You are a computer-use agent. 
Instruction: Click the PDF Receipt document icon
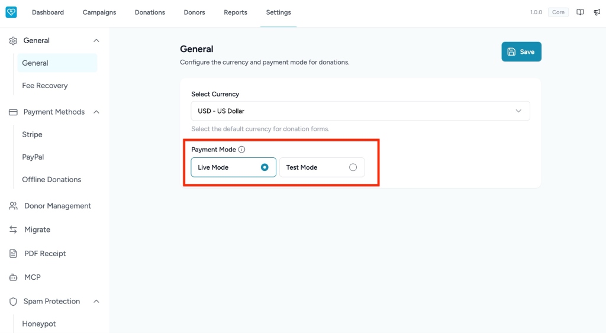pyautogui.click(x=13, y=254)
